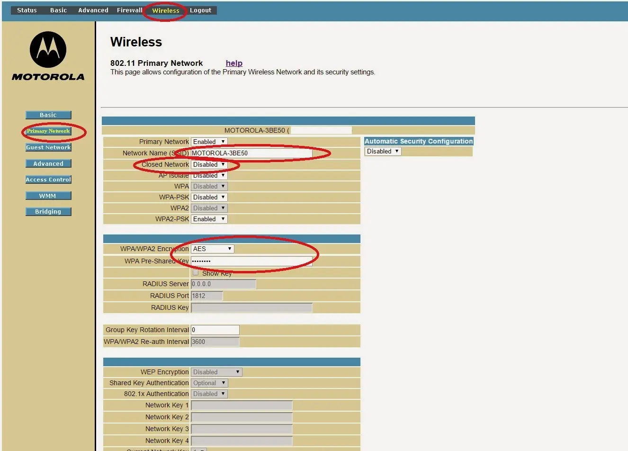
Task: Open the WPA/WPA2 Encryption AES dropdown
Action: 212,249
